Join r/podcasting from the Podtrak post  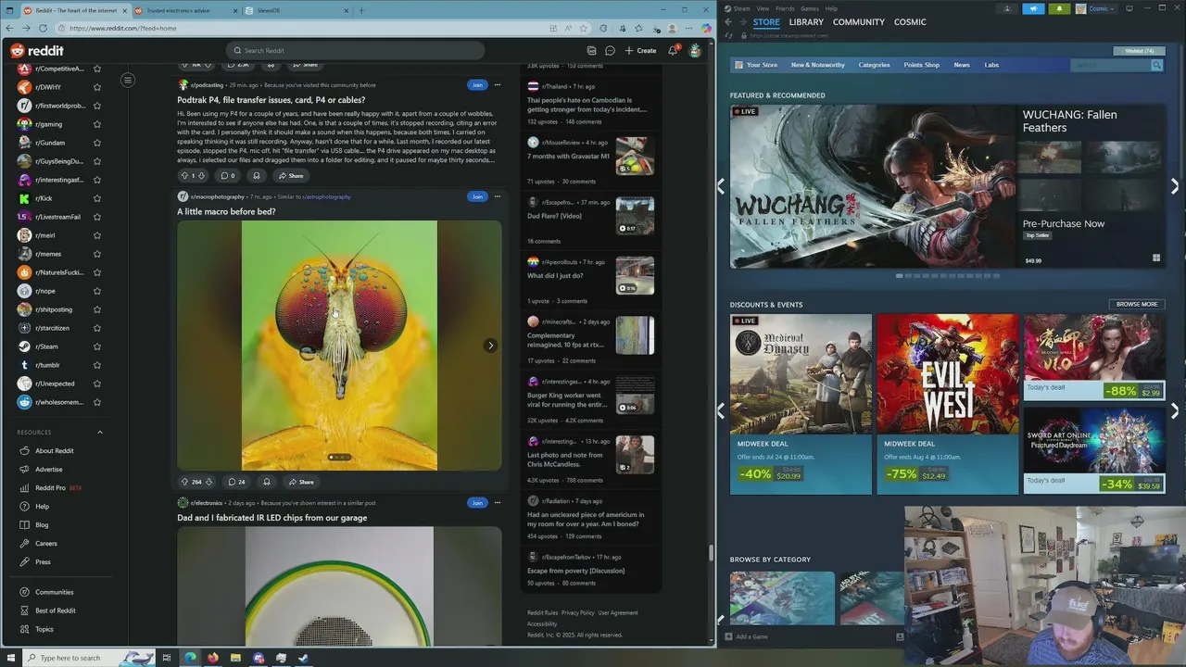477,84
